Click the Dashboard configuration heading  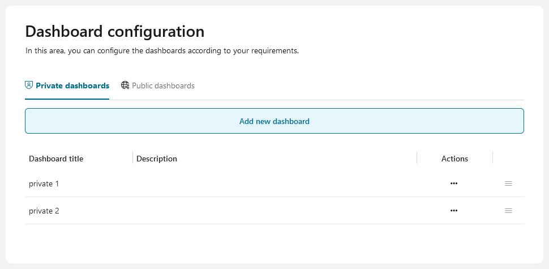click(x=115, y=31)
